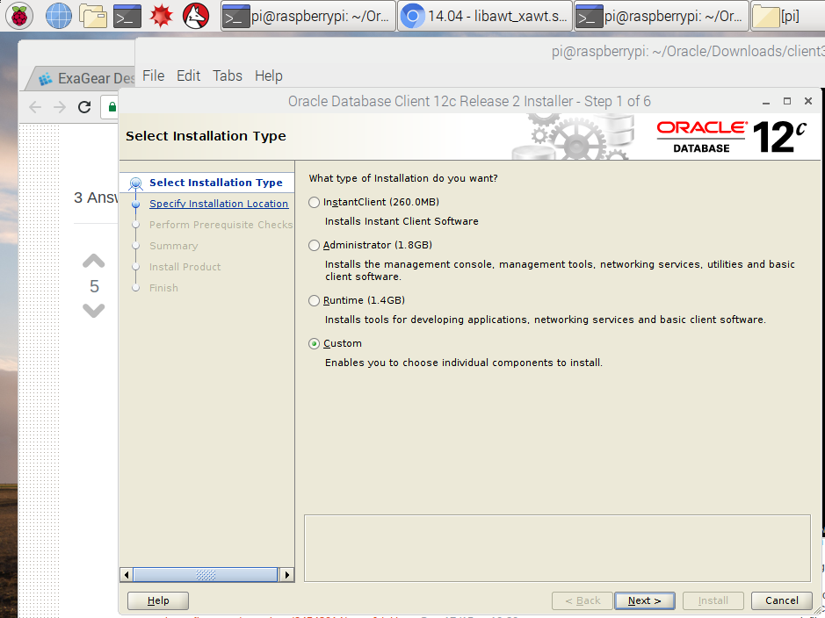Click the steps panel left scroll arrow
This screenshot has width=825, height=618.
click(x=127, y=575)
